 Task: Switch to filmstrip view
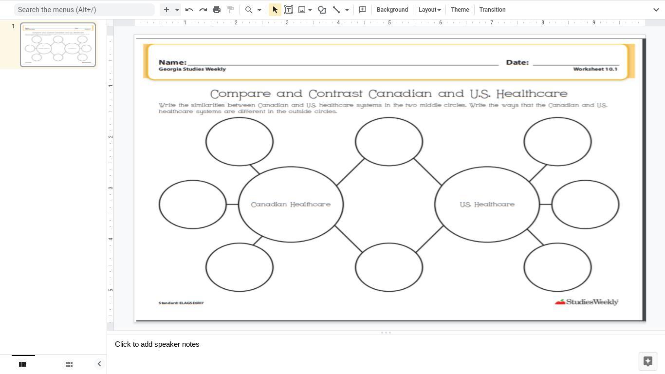22,364
